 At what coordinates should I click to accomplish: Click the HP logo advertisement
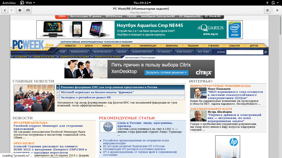(x=228, y=146)
